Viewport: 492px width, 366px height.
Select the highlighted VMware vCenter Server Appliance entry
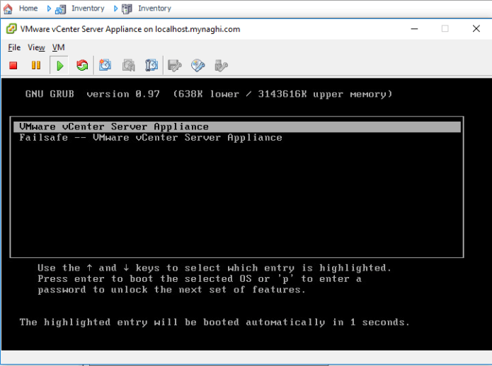(x=114, y=126)
